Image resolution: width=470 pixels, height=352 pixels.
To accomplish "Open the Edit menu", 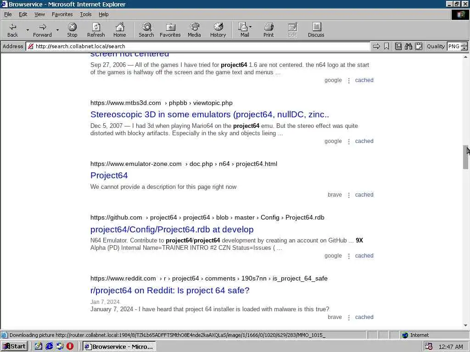I will (23, 14).
